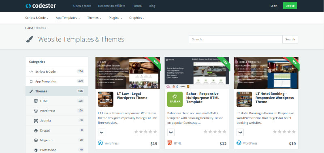This screenshot has width=324, height=153.
Task: Click WordPress logo under LT Law card
Action: 100,143
